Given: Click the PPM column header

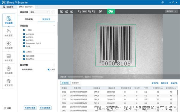Looking at the screenshot, I should [146, 88].
